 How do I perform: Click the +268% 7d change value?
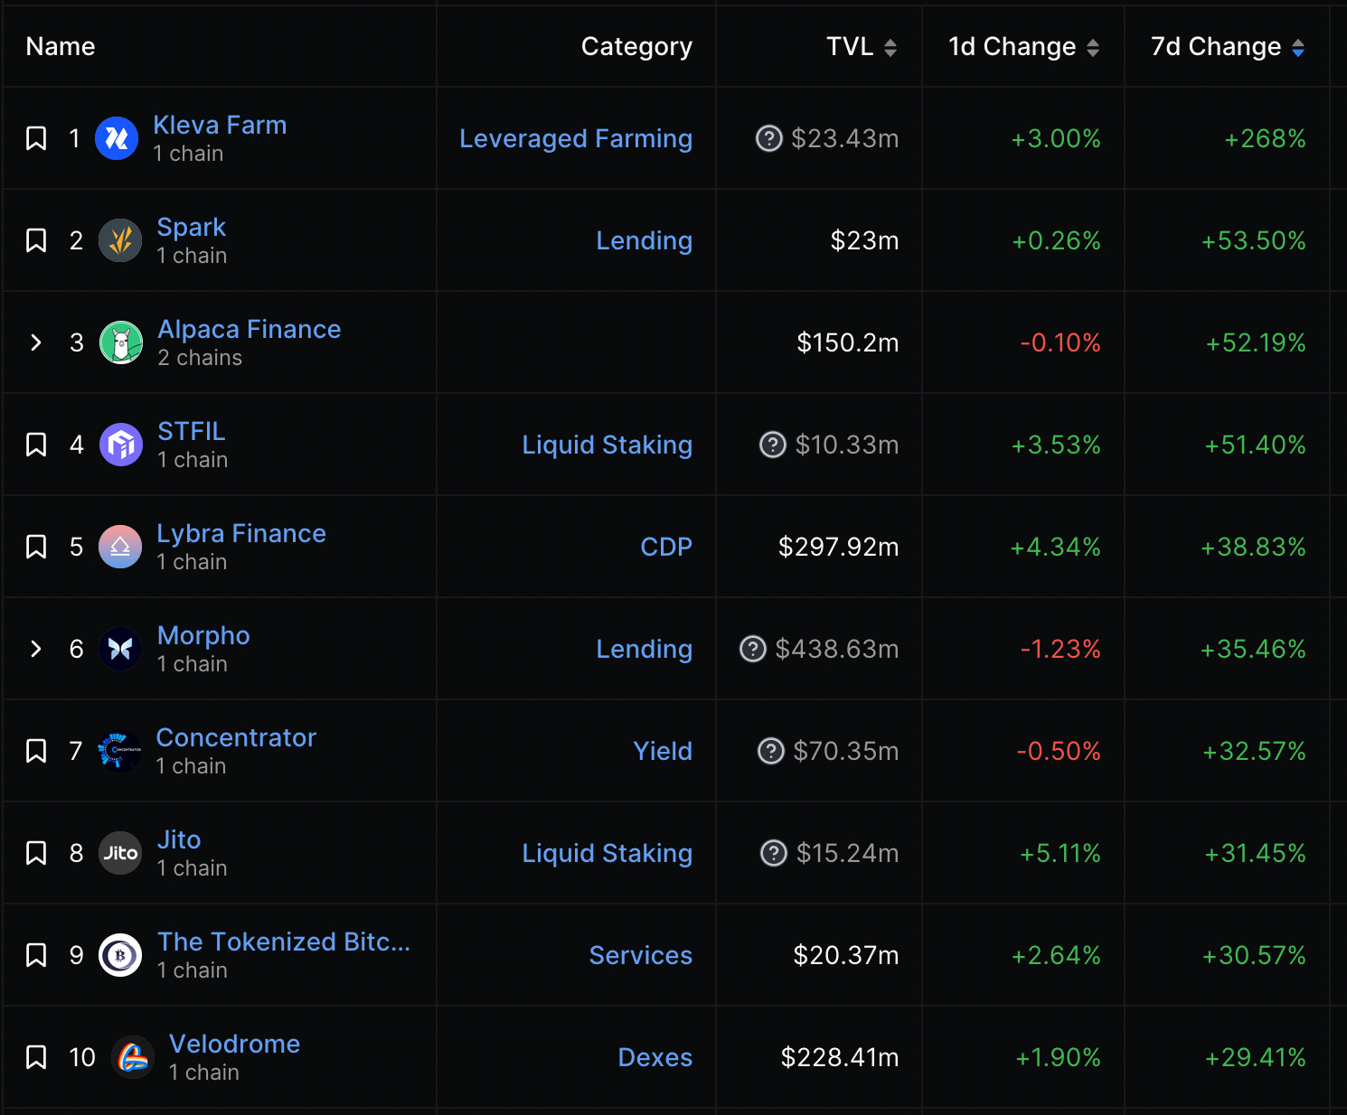[x=1265, y=138]
